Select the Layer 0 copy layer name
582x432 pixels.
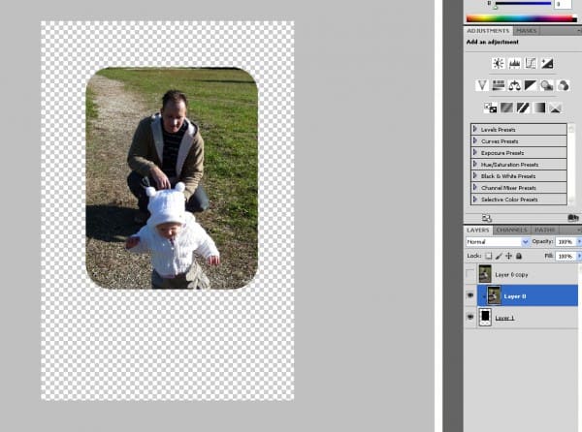[x=513, y=275]
